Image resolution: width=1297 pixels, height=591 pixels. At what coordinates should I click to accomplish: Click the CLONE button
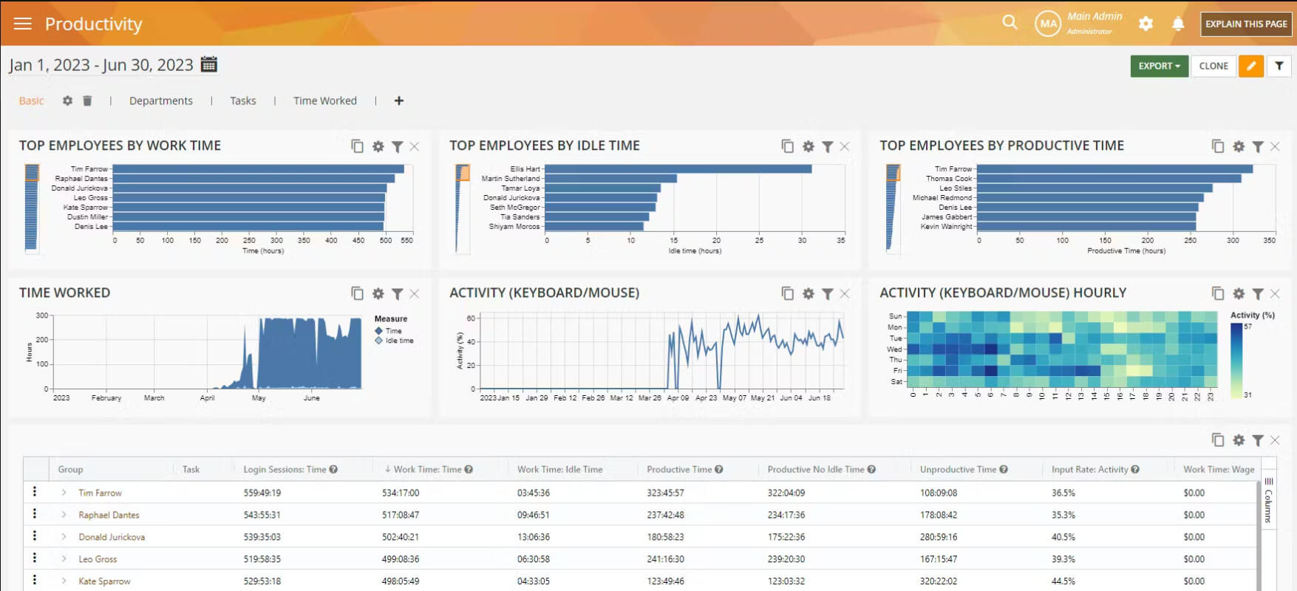(1213, 66)
